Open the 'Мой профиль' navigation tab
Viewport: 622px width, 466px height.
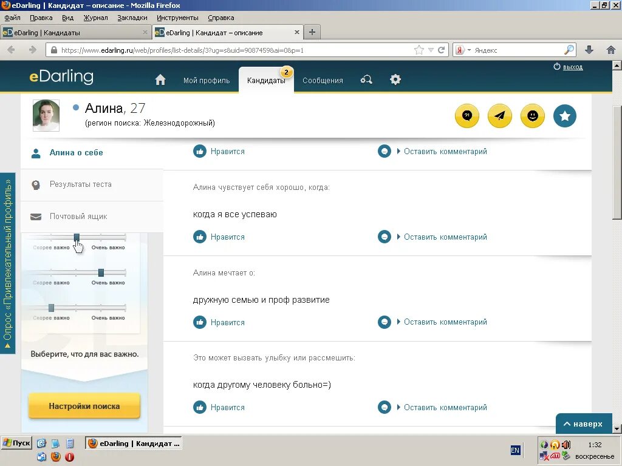coord(207,81)
